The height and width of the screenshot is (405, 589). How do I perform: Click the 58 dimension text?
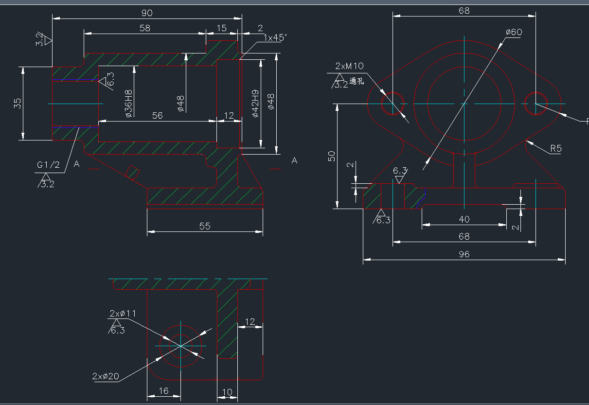144,28
